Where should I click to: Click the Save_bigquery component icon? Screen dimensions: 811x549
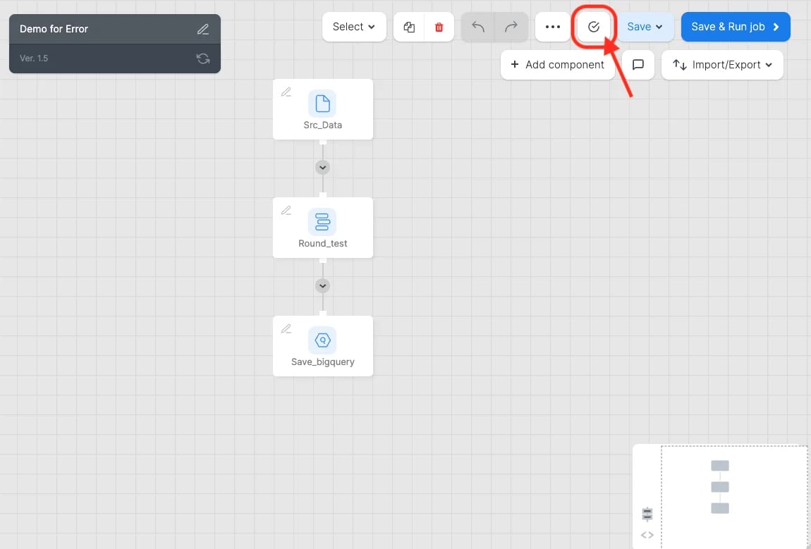(x=322, y=340)
